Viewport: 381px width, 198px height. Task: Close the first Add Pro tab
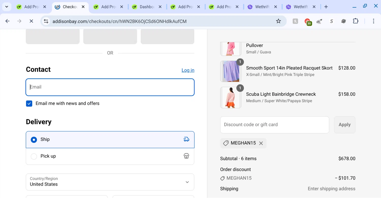click(44, 7)
